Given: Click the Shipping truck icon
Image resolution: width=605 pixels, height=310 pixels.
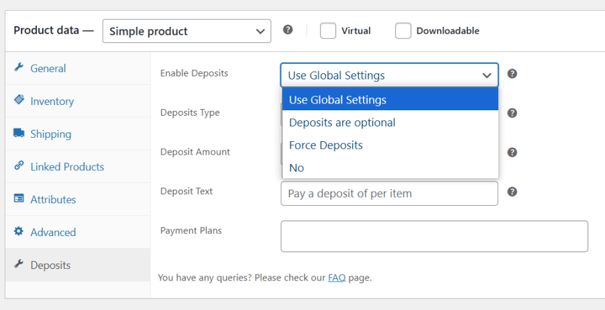Looking at the screenshot, I should (19, 133).
